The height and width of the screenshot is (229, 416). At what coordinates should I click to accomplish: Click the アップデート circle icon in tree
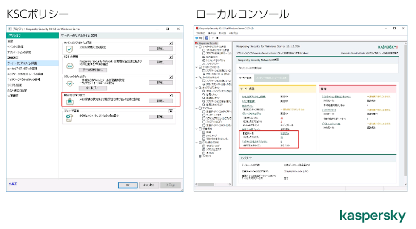pos(200,108)
